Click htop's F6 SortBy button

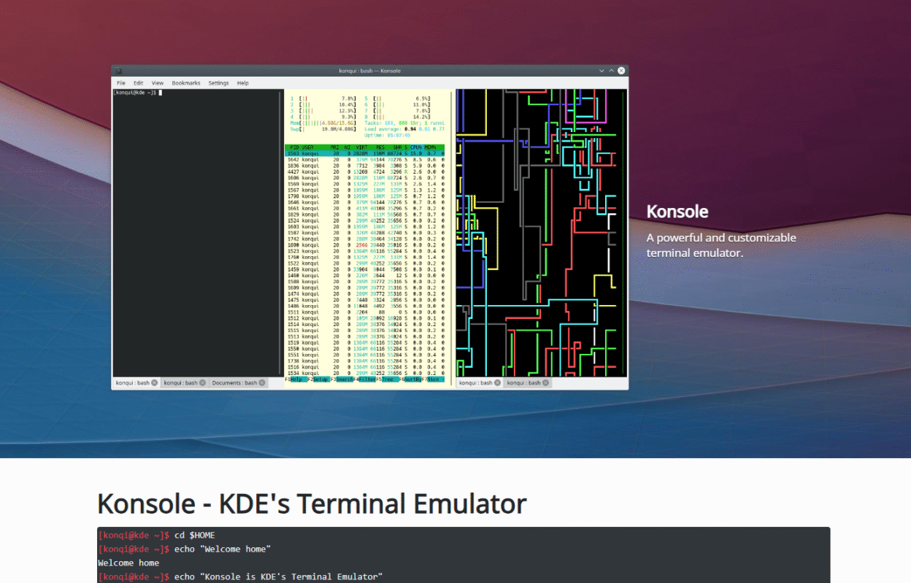(x=411, y=379)
